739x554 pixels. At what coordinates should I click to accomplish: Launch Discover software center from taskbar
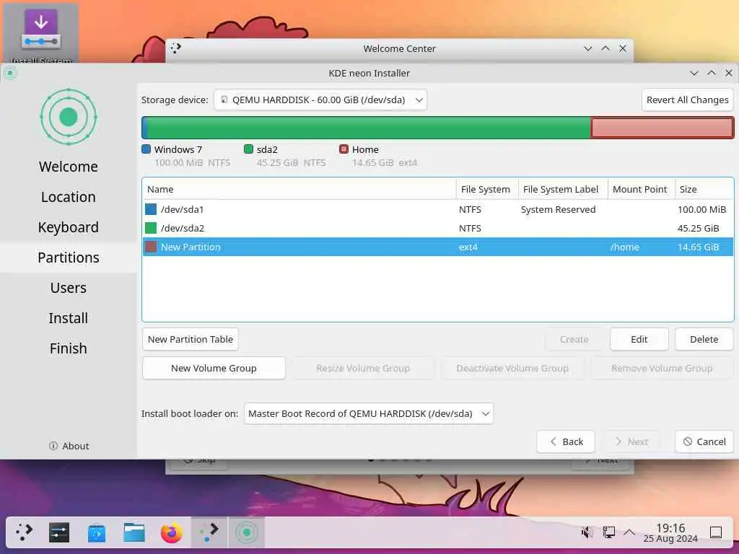coord(97,532)
